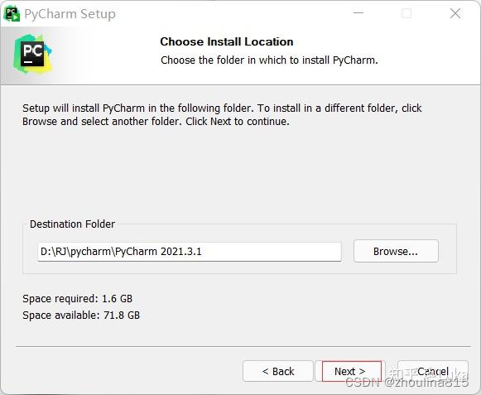Cancel the PyCharm installation

point(433,371)
